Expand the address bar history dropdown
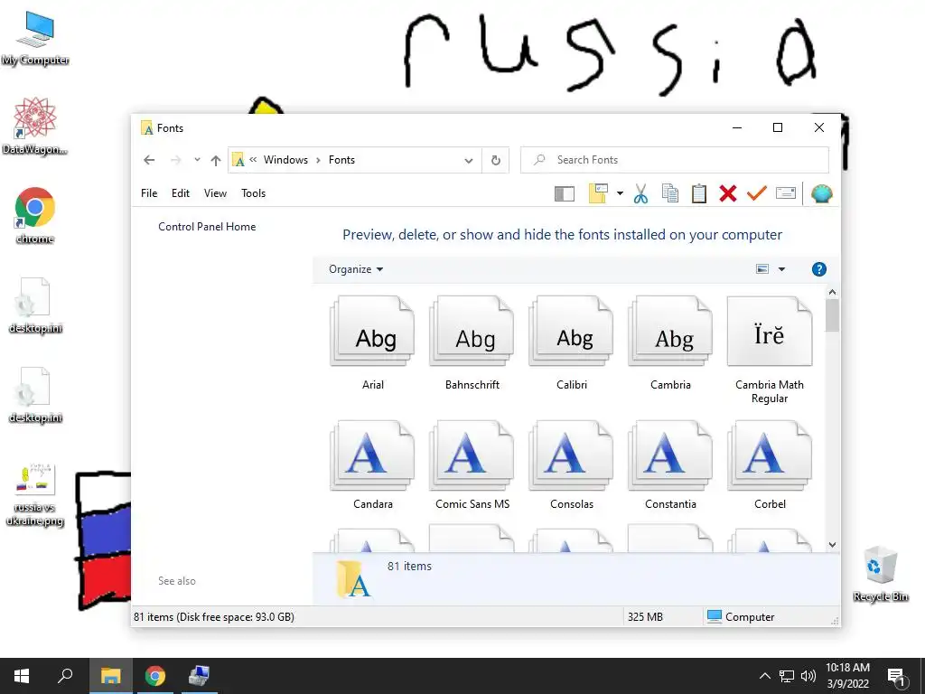Screen dimensions: 925x694 (x=469, y=161)
